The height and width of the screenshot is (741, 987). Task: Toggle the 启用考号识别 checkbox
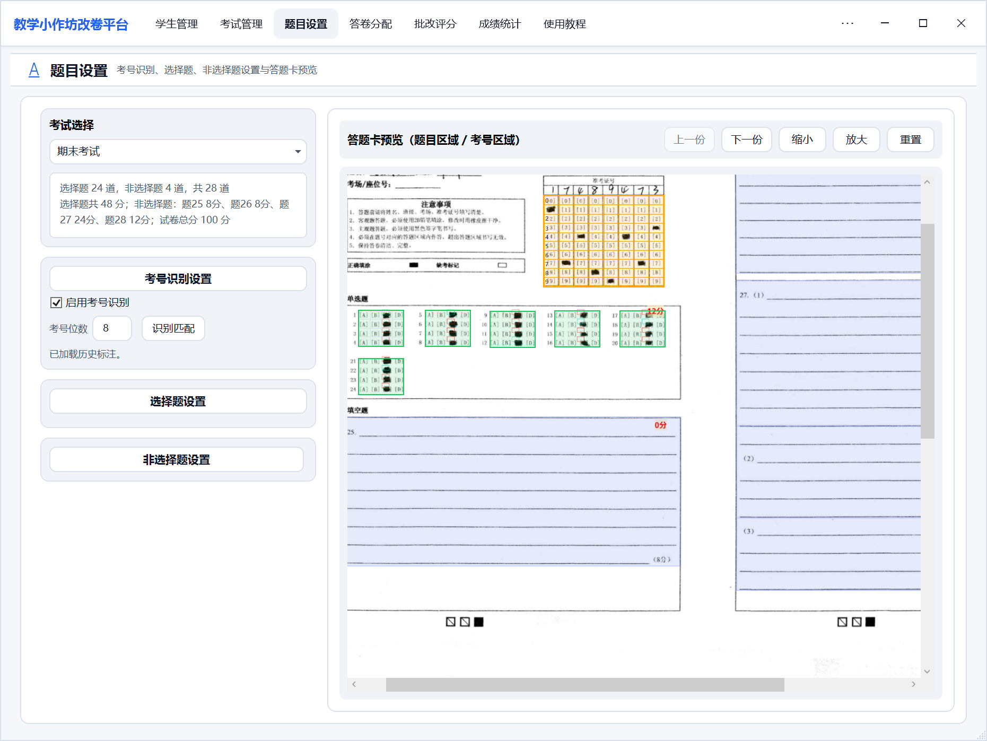[x=56, y=302]
